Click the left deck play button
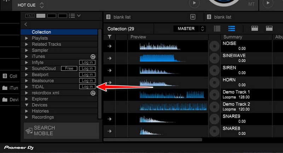Viewport: 283px width, 153px height. tap(194, 3)
